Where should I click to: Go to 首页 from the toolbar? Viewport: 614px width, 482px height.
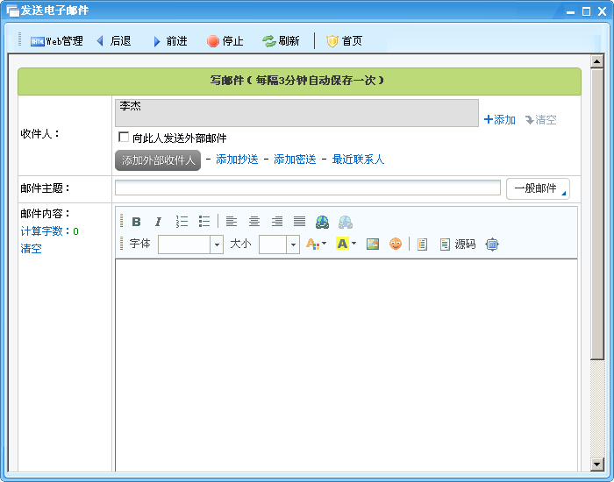pyautogui.click(x=344, y=41)
